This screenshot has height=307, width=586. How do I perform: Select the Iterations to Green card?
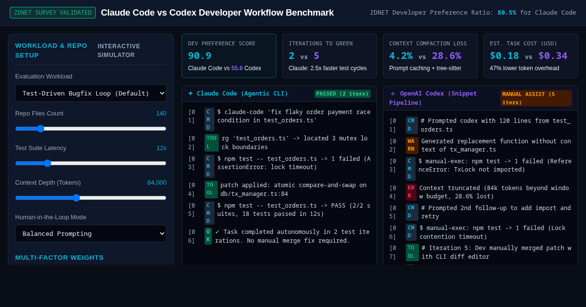pos(330,56)
